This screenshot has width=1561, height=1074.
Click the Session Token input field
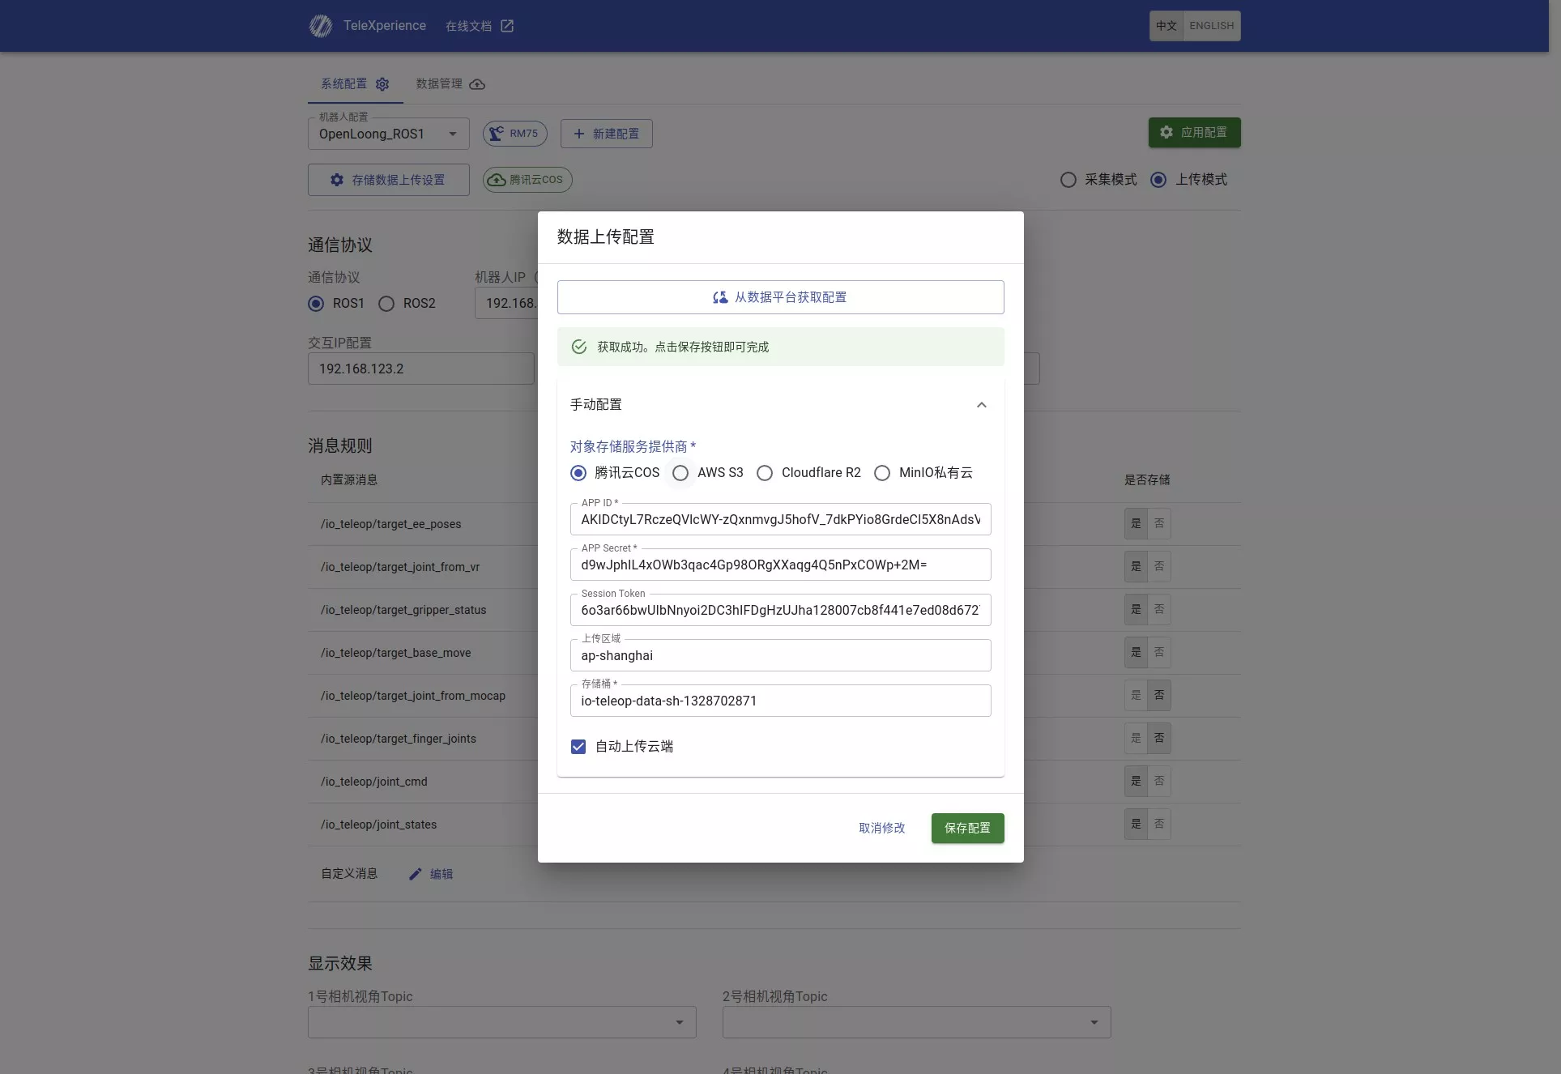(781, 610)
